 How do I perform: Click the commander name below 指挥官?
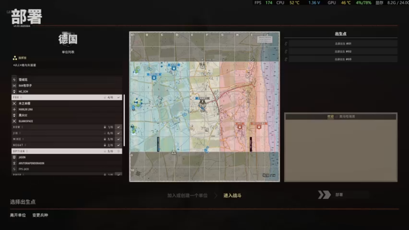[x=25, y=65]
